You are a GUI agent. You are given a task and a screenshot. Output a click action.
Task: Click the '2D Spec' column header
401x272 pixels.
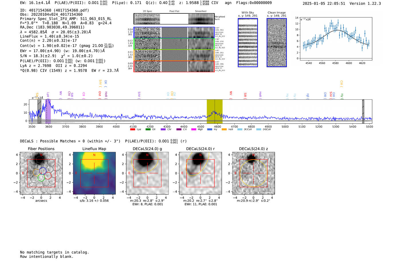148,11
